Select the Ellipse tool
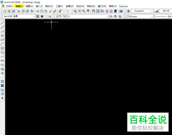 [x=2, y=61]
